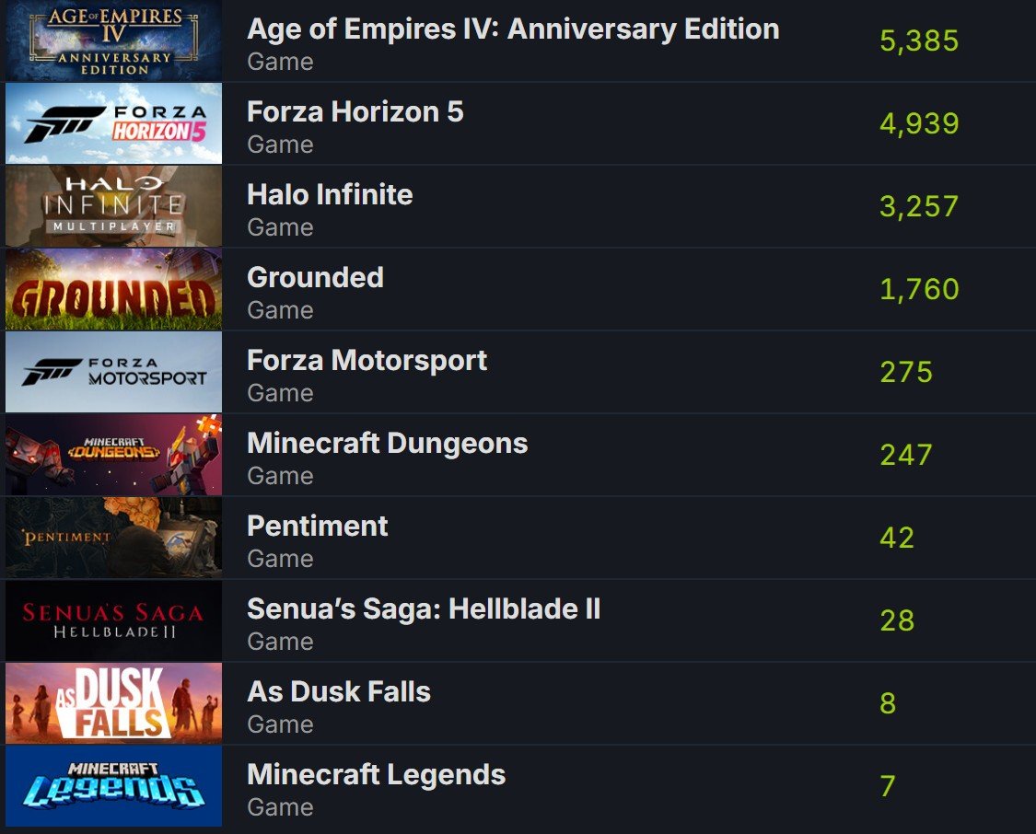
Task: Click the Halo Infinite title text
Action: point(330,195)
